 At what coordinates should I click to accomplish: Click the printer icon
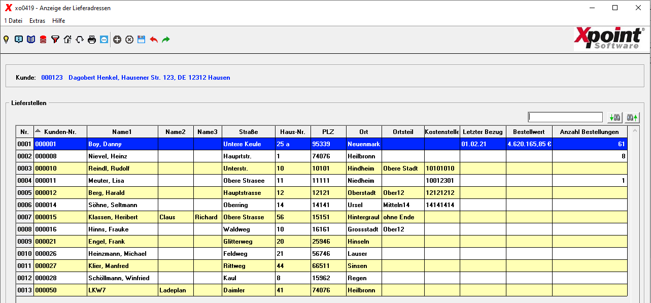92,39
